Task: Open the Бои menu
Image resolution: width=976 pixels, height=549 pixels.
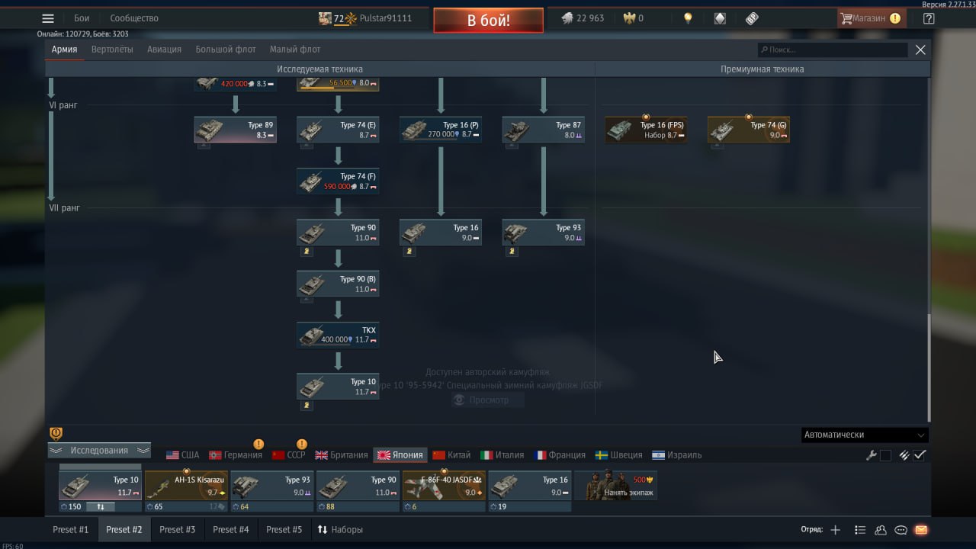Action: pos(82,18)
